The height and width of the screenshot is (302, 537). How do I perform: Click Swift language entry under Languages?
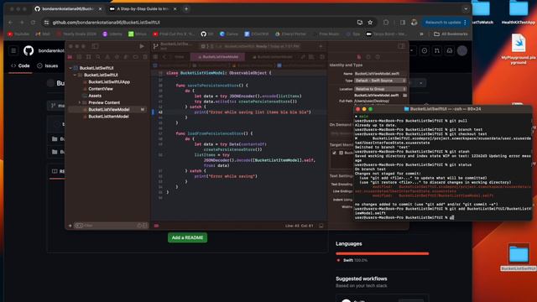coord(352,260)
